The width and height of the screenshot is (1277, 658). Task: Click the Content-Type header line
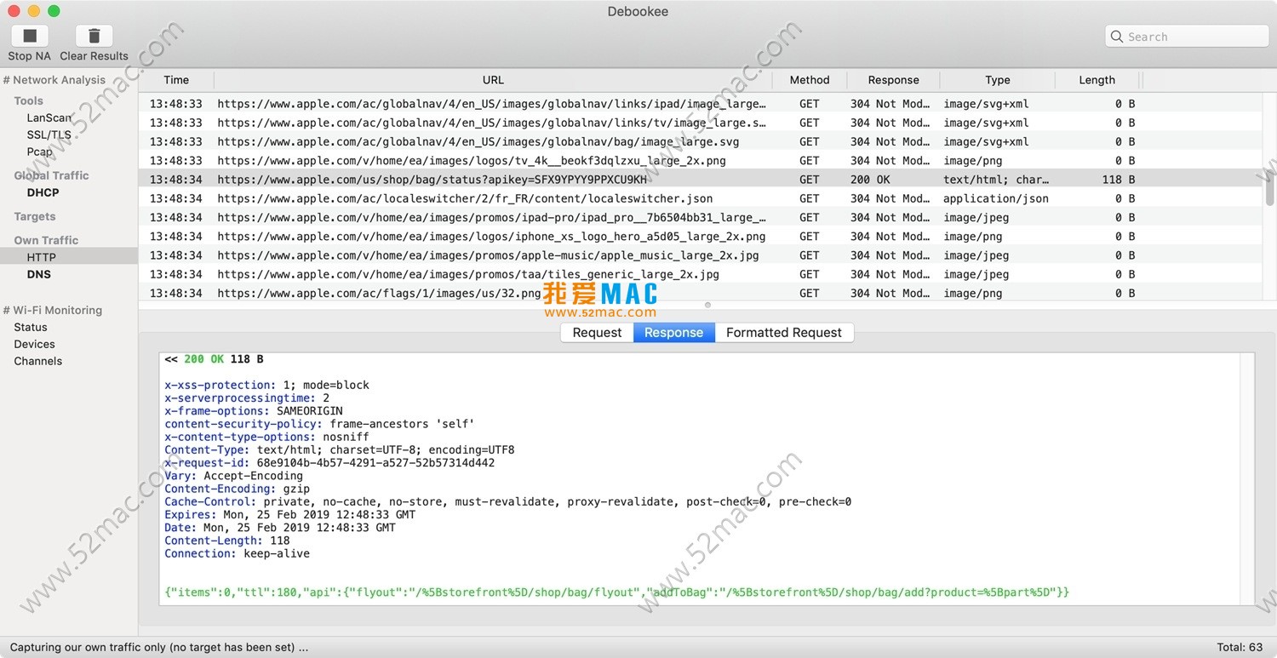pos(340,449)
